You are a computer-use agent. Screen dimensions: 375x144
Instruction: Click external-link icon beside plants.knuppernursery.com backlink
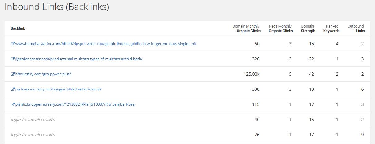point(12,104)
